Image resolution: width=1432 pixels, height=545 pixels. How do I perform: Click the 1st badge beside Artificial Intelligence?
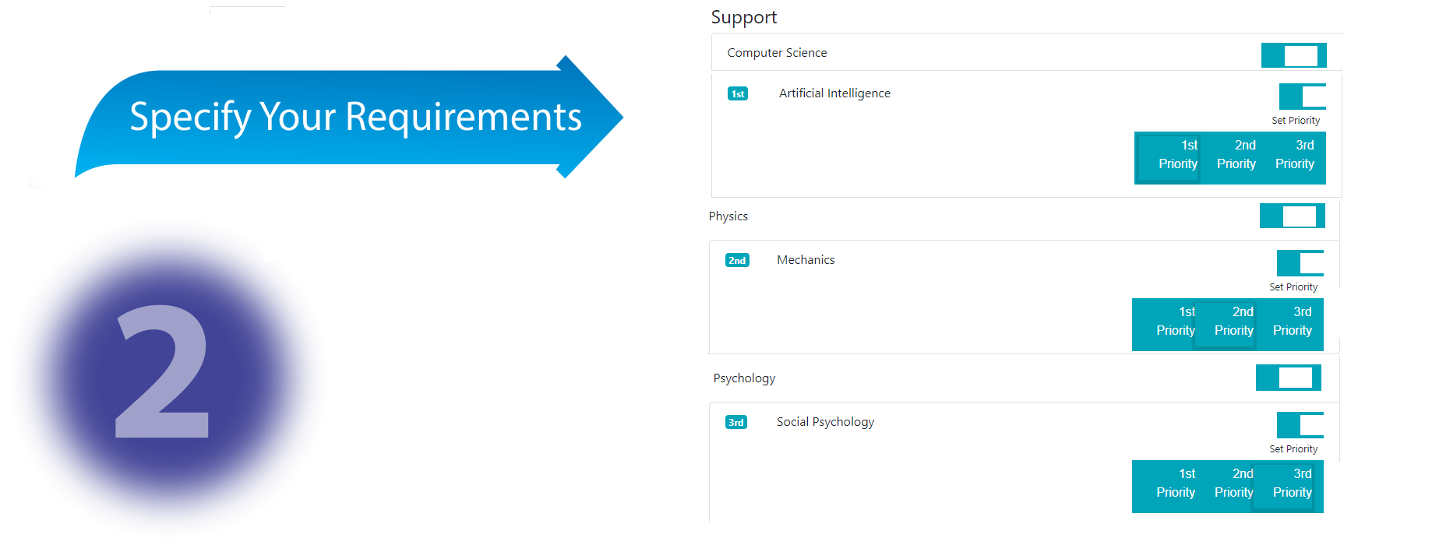click(x=737, y=93)
